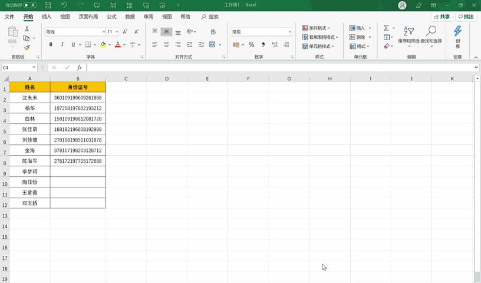
Task: Toggle center horizontal alignment
Action: [166, 44]
